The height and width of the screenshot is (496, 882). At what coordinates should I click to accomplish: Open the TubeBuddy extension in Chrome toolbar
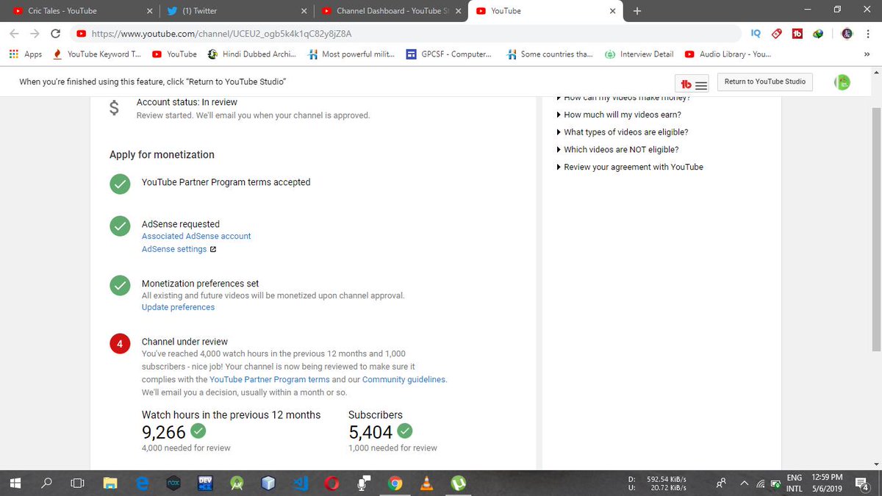(x=797, y=33)
